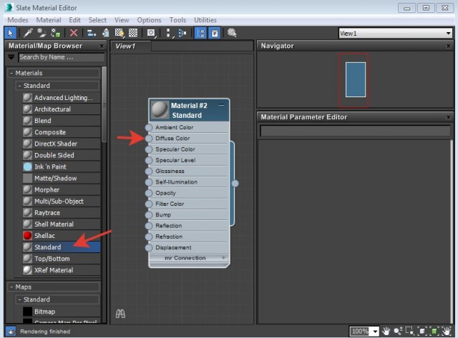Viewport: 458px width, 338px height.
Task: Click Show Background in Preview checker icon
Action: 133,33
